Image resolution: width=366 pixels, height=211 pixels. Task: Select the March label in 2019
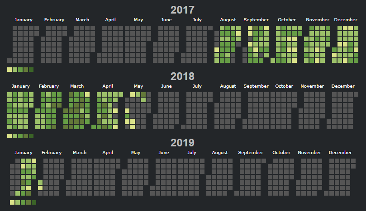80,153
